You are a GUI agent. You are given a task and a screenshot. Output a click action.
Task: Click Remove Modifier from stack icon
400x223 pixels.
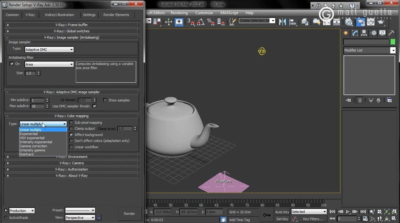[378, 100]
